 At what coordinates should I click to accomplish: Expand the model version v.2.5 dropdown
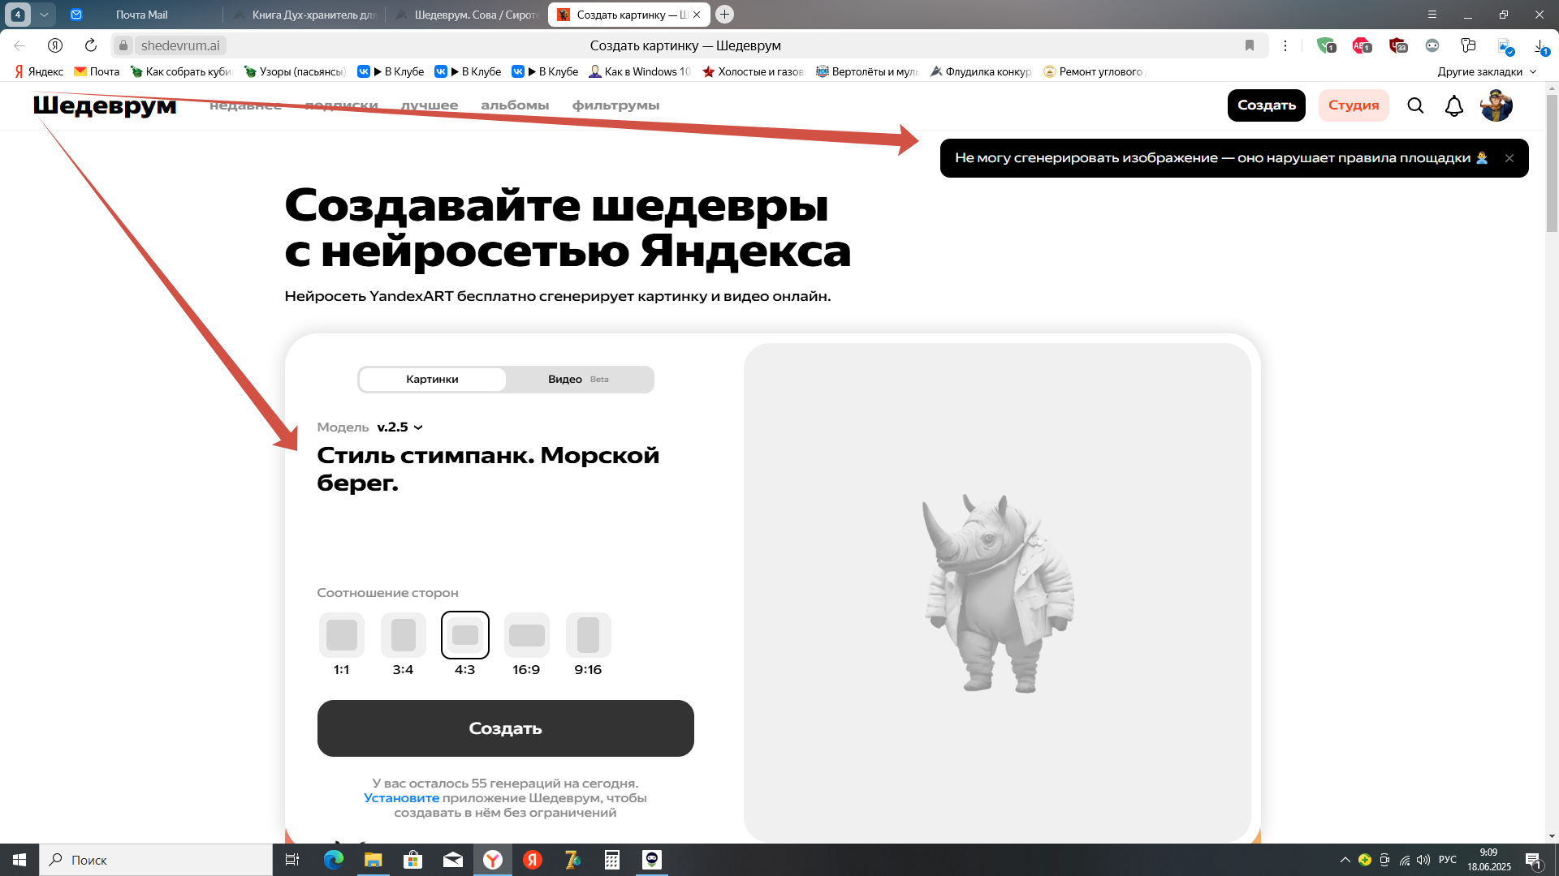tap(399, 427)
